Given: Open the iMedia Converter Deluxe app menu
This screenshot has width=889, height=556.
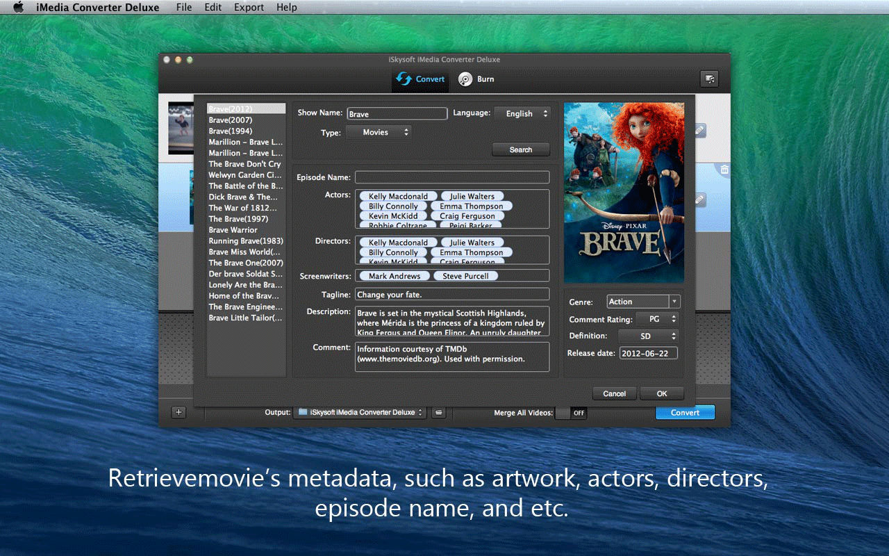Looking at the screenshot, I should (98, 7).
